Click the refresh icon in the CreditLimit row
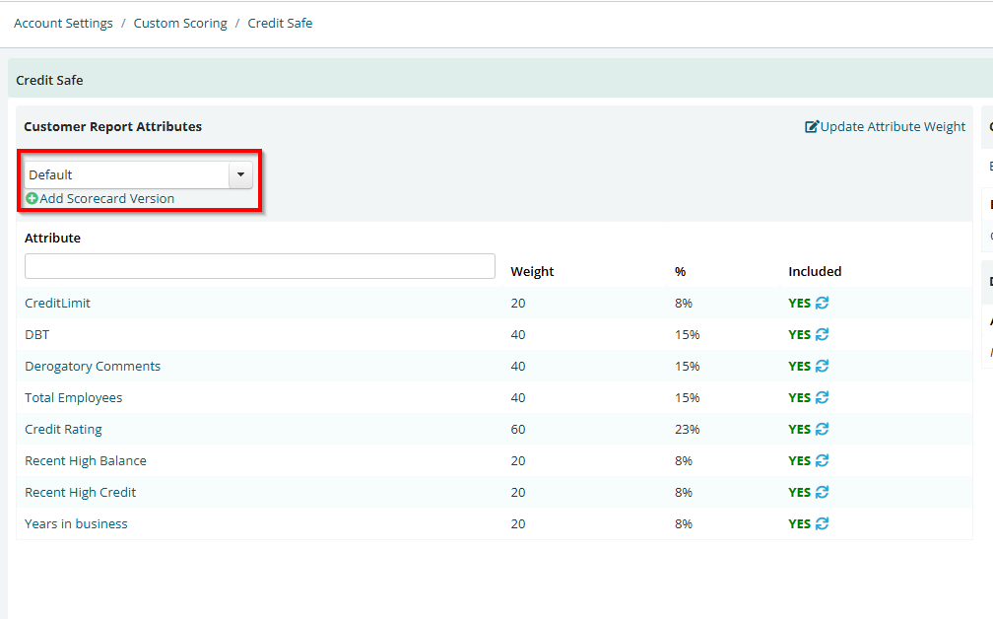 [822, 303]
